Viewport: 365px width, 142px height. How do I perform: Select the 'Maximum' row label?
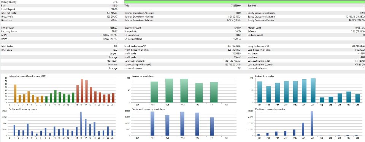click(112, 61)
